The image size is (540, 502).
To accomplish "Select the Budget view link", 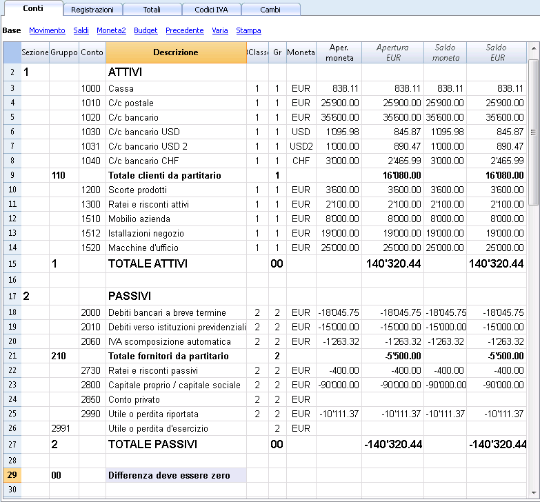I will pos(146,30).
